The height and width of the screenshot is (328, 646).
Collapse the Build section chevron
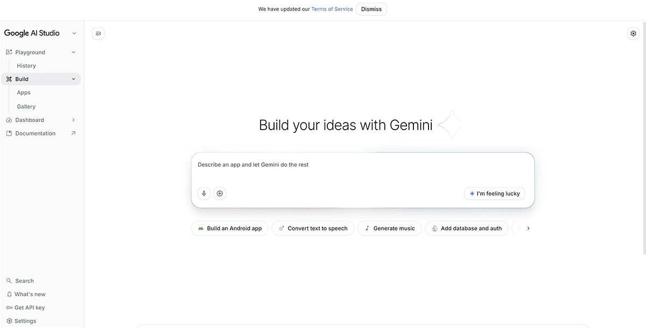74,79
